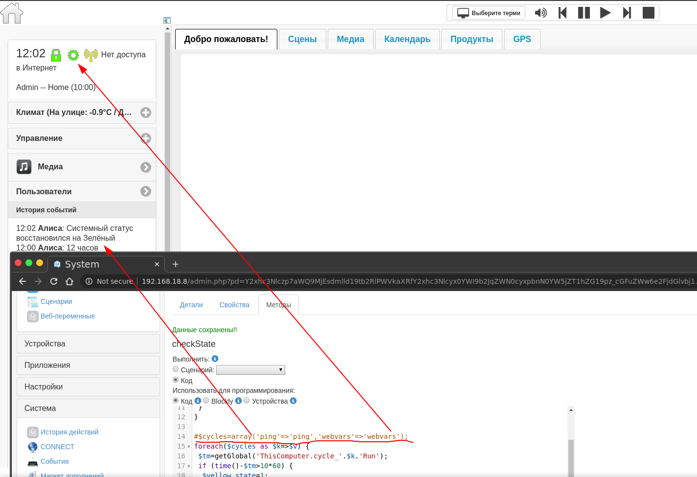The image size is (697, 477).
Task: Choose the Устройства programming radio option
Action: pyautogui.click(x=247, y=401)
